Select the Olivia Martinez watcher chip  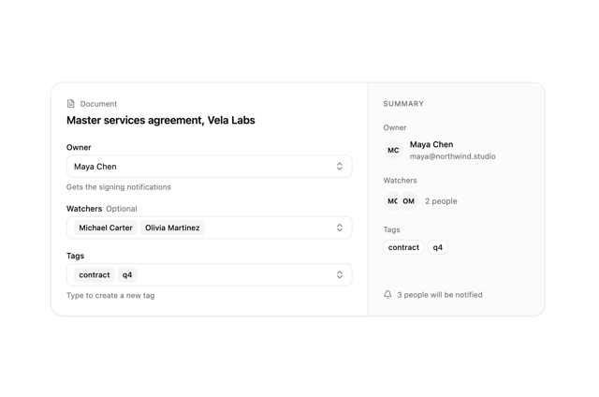(172, 228)
